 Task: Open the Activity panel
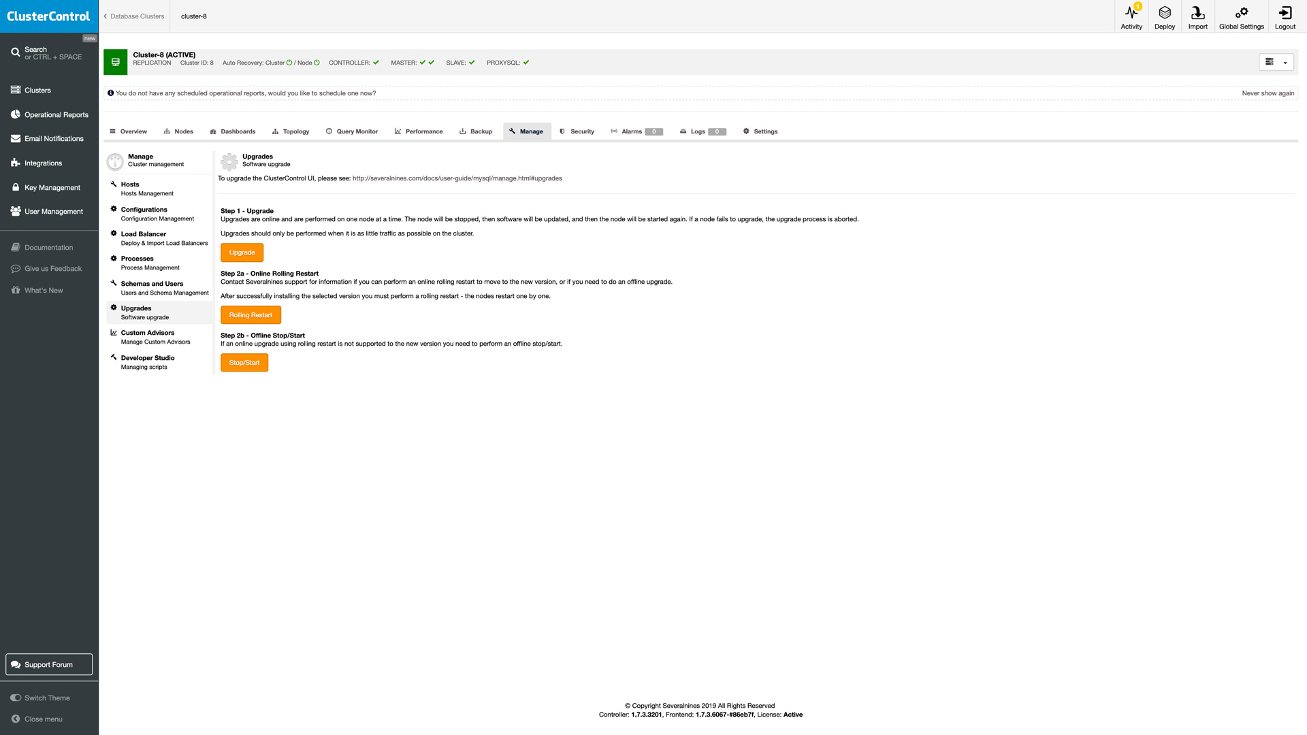point(1131,16)
